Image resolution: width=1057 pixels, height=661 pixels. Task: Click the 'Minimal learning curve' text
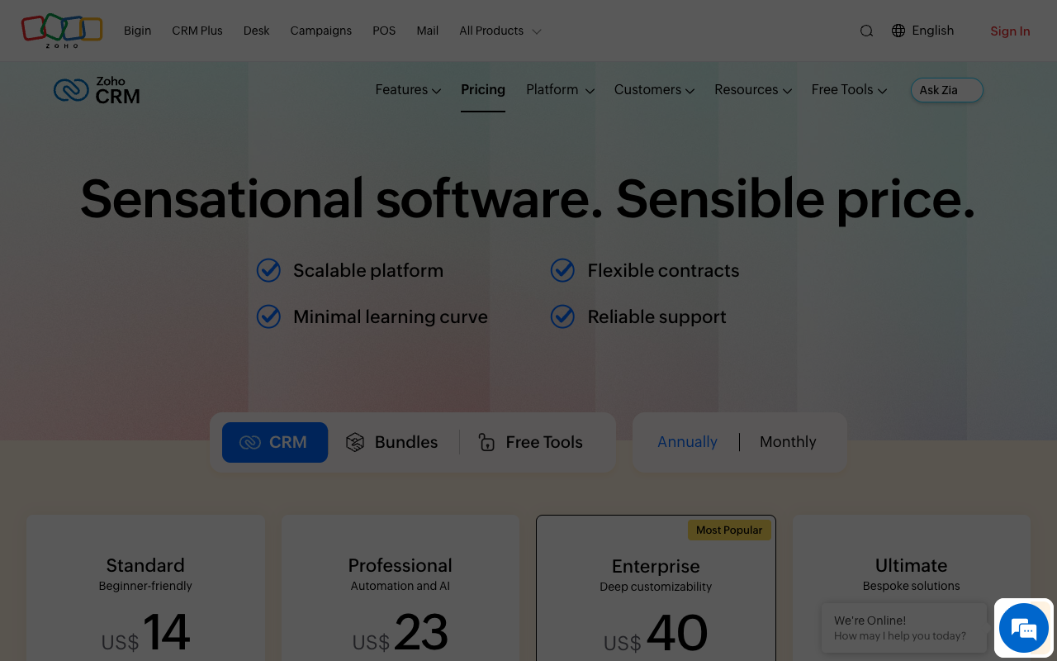pos(391,316)
